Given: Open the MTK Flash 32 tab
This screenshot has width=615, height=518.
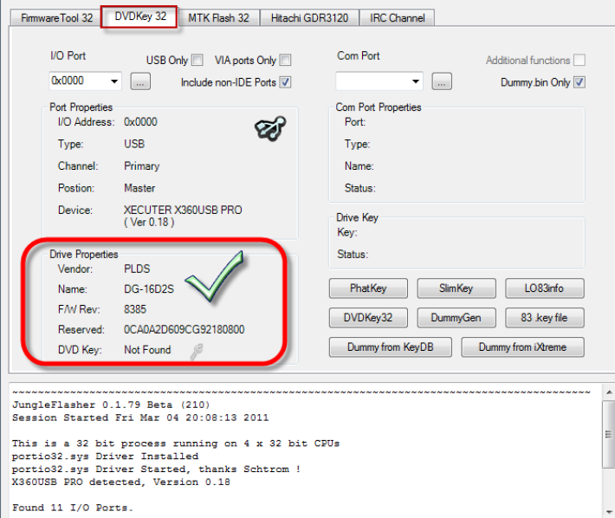Looking at the screenshot, I should point(218,18).
